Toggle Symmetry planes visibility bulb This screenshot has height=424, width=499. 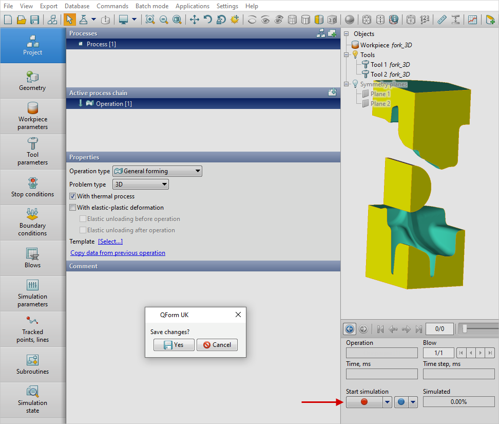point(354,84)
